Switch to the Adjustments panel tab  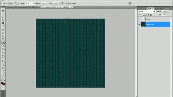point(160,8)
